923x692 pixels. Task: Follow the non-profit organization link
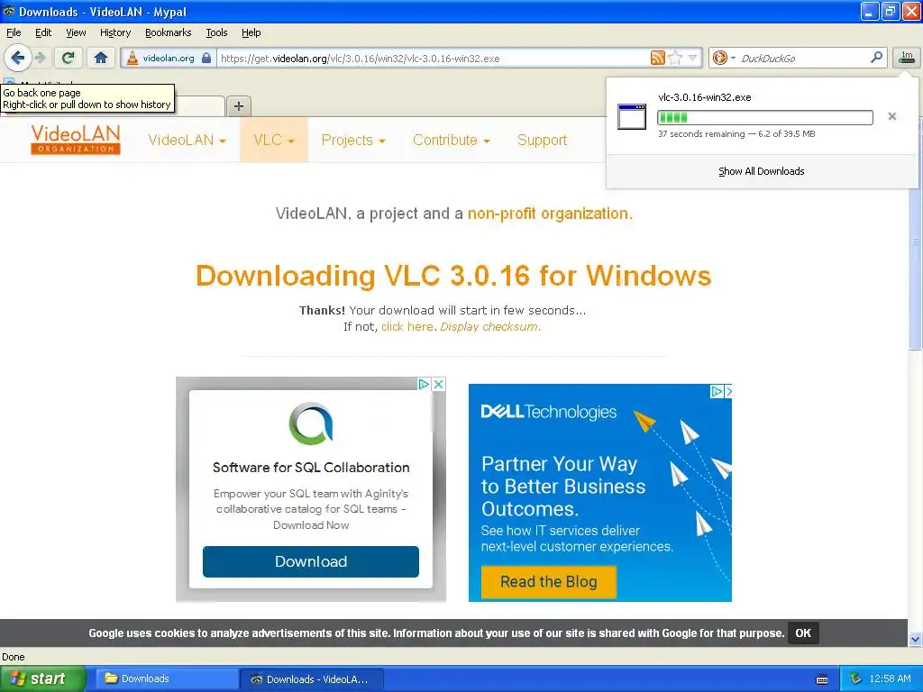point(548,213)
